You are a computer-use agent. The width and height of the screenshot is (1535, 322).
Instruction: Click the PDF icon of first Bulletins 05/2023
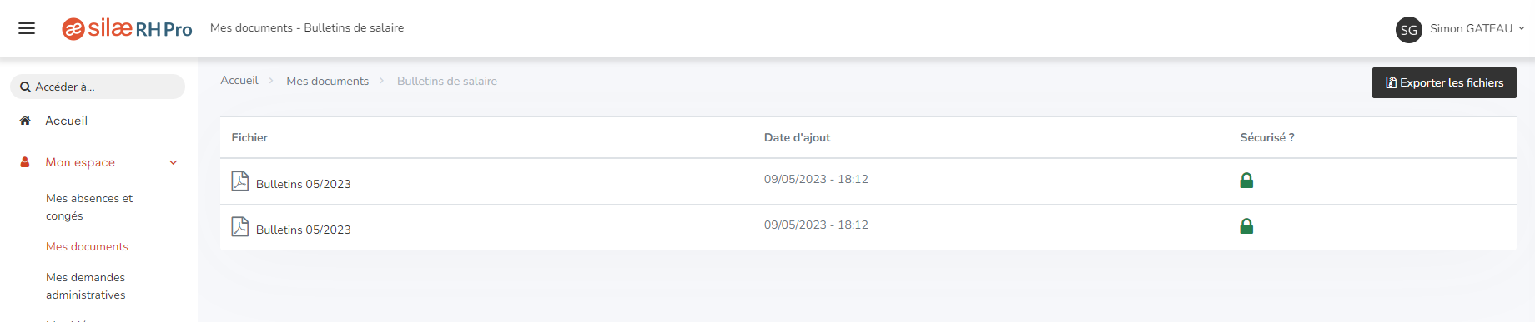(240, 181)
